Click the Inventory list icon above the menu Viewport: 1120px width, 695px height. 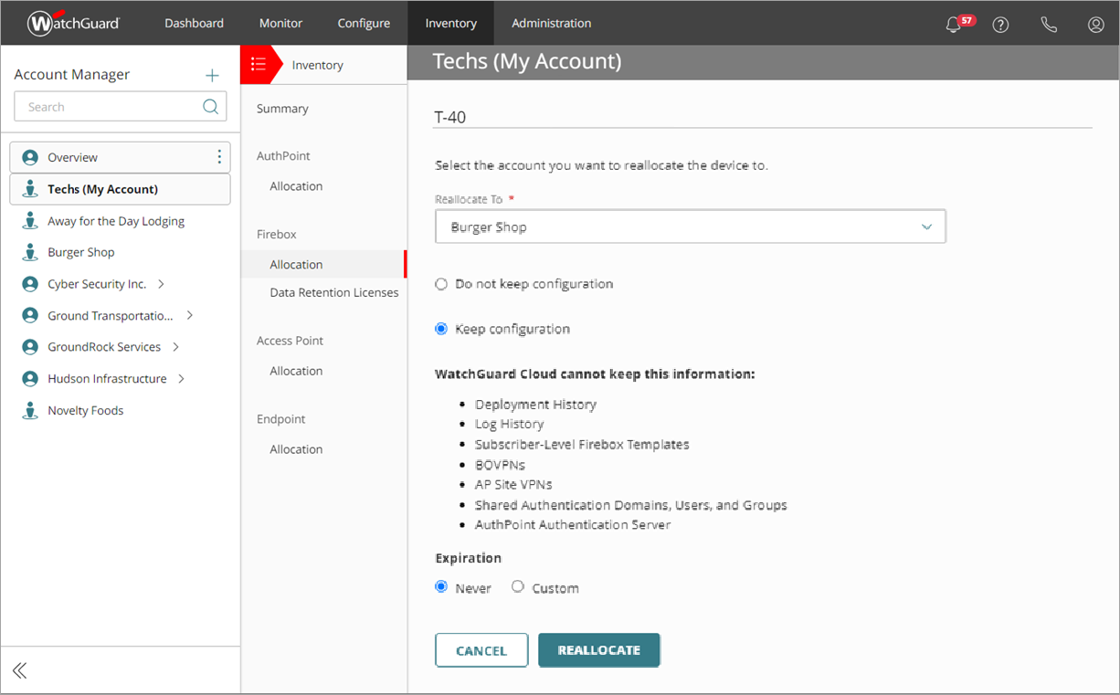click(259, 65)
